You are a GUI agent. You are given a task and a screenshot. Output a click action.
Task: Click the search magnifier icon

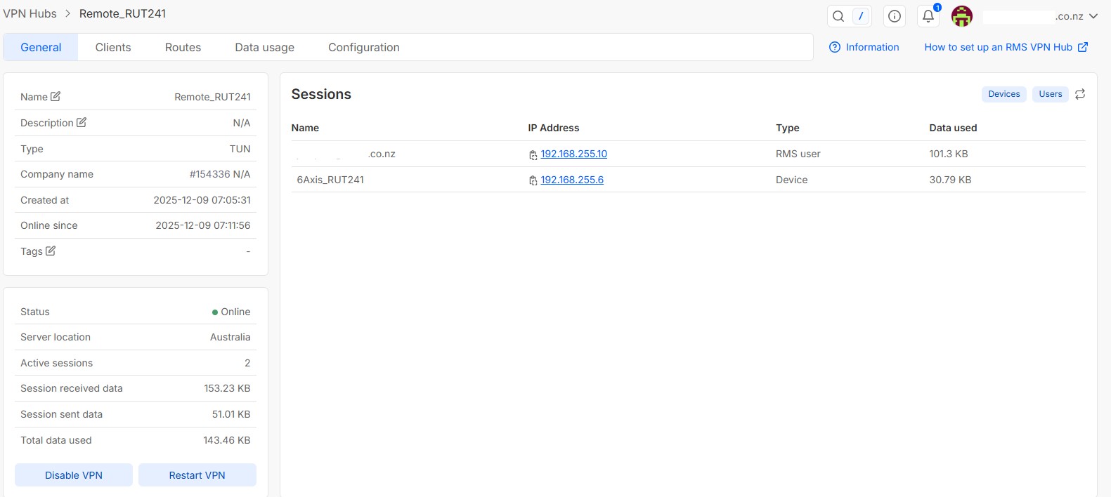coord(838,16)
